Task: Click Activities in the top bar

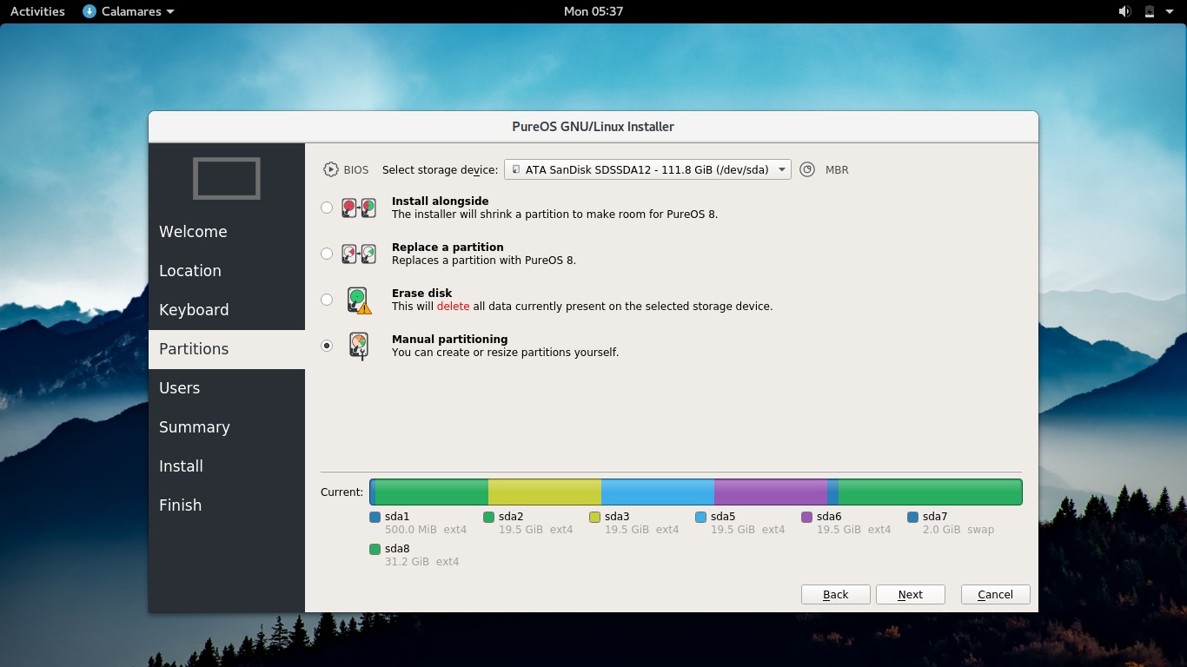Action: [x=36, y=11]
